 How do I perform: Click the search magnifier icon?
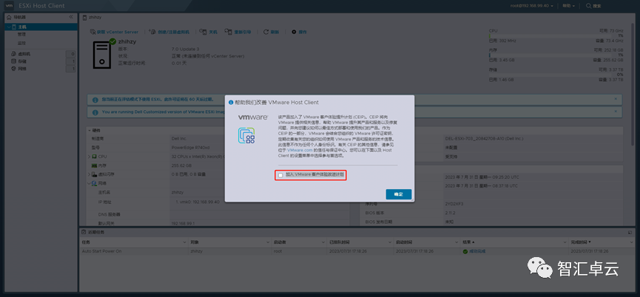(588, 6)
